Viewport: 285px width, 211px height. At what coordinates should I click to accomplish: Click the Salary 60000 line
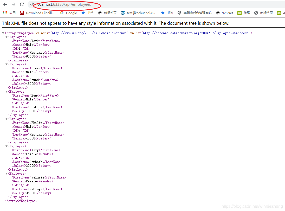[31, 56]
